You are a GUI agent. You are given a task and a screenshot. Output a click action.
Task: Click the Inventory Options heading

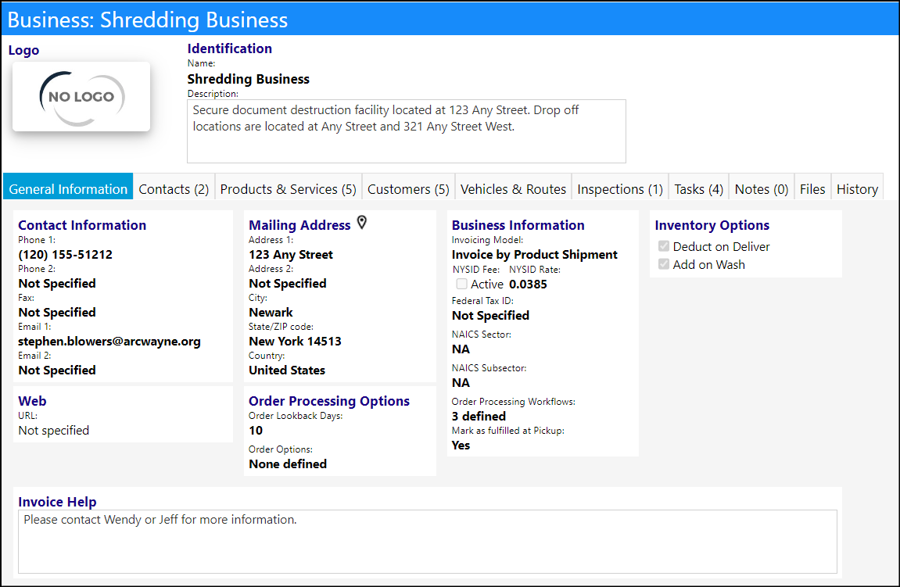712,225
